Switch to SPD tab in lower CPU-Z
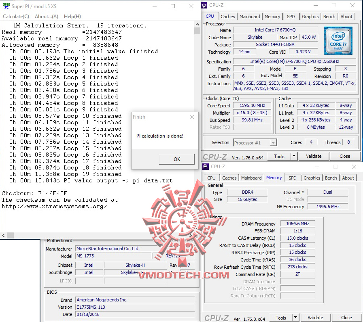The image size is (363, 322). click(x=293, y=178)
